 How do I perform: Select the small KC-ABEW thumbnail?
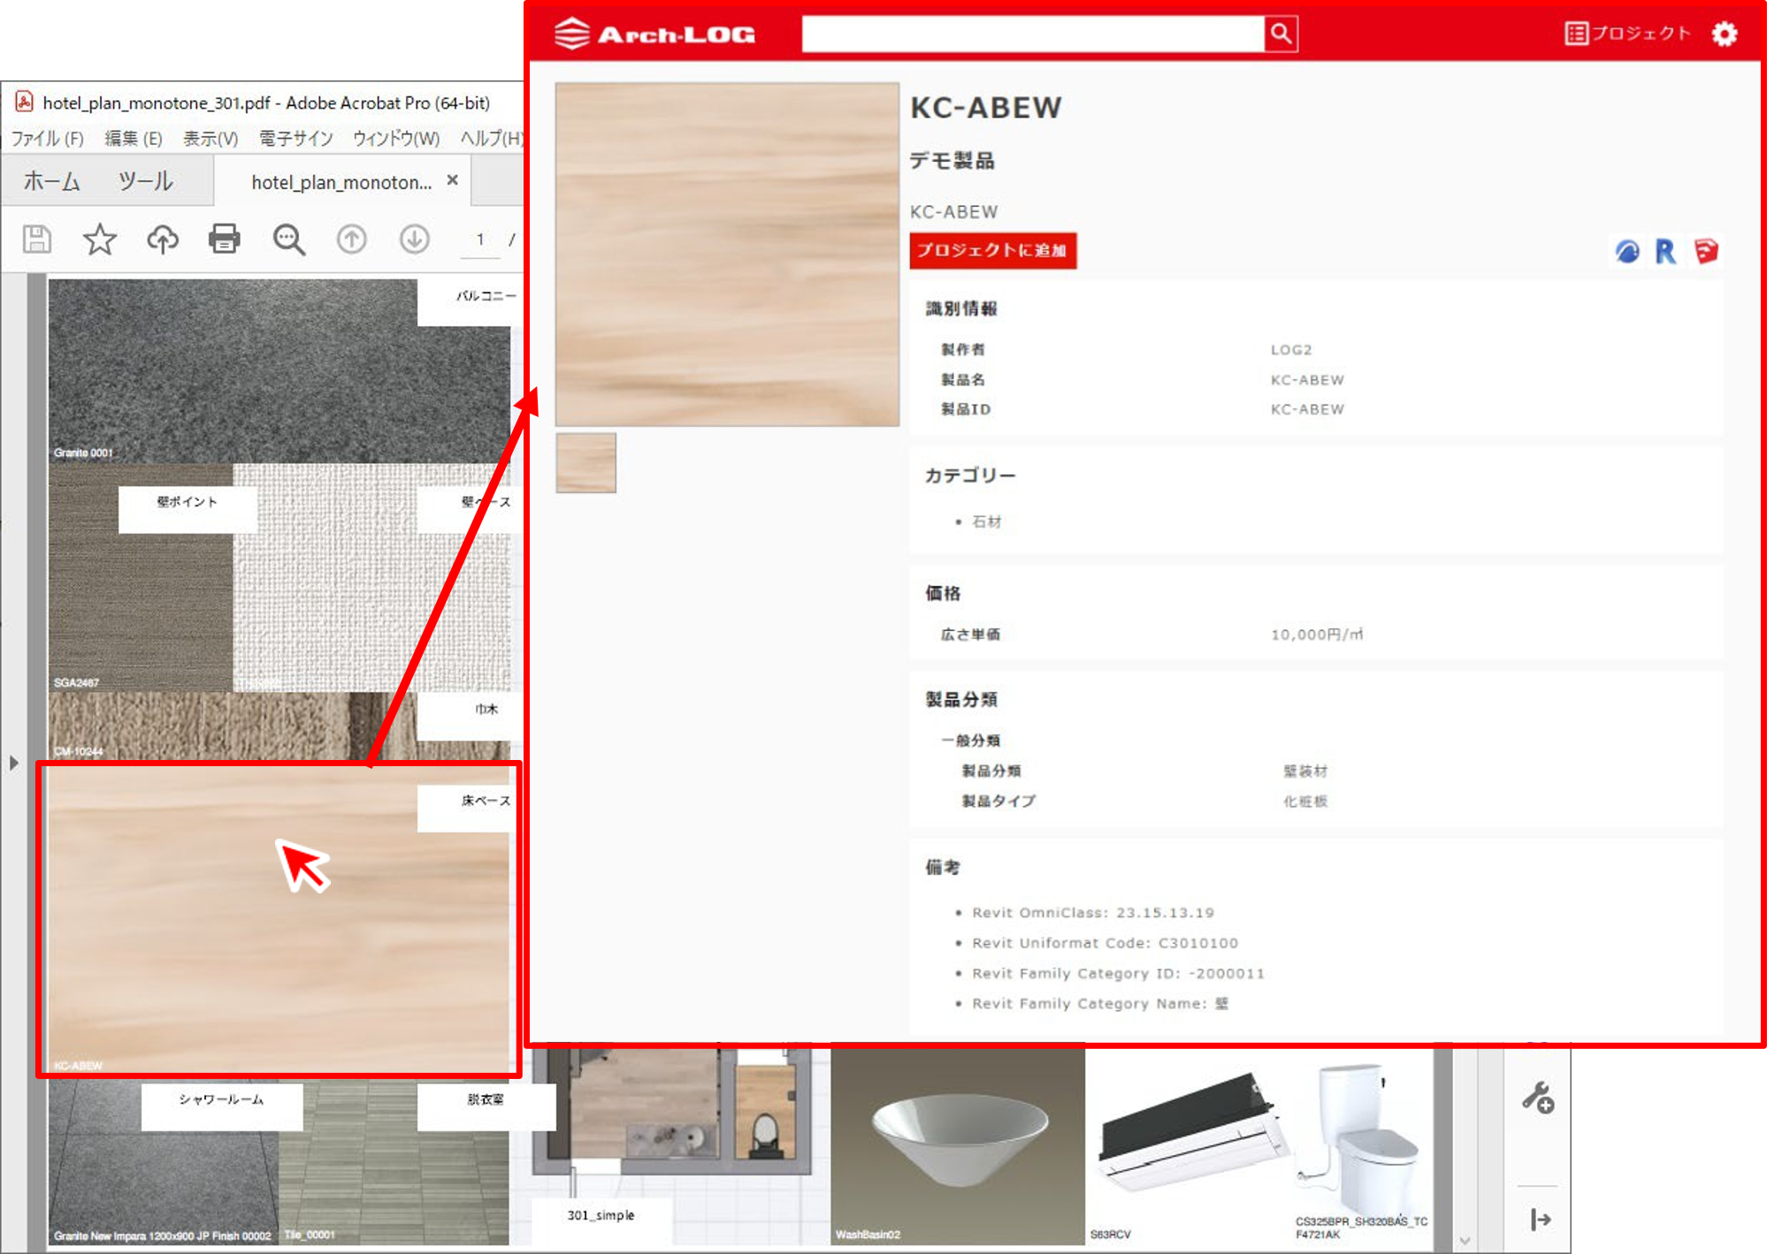pos(585,462)
